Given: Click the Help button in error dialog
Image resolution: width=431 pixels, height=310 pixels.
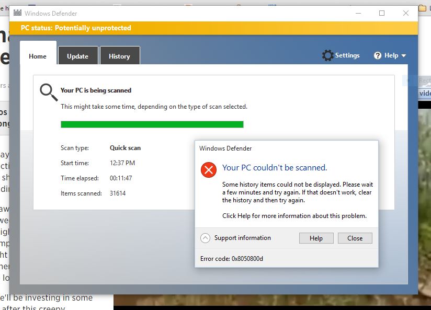Looking at the screenshot, I should tap(316, 238).
